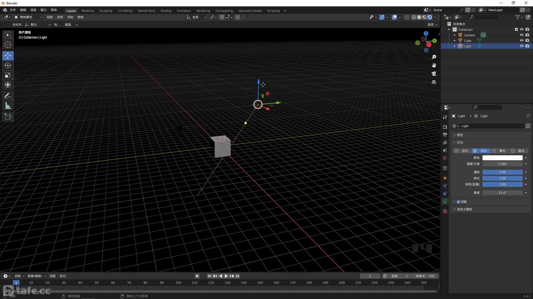
Task: Click the pan view hand icon
Action: pos(434,65)
